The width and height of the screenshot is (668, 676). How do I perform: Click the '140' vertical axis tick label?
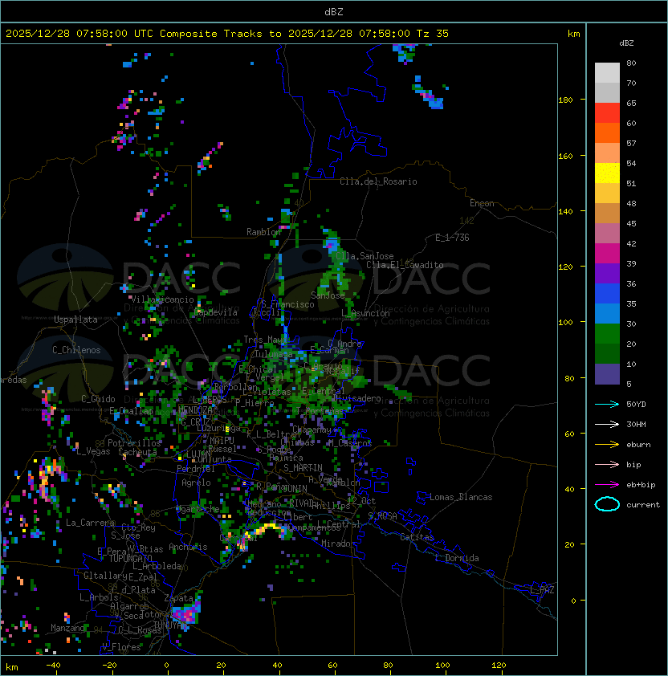pyautogui.click(x=565, y=211)
